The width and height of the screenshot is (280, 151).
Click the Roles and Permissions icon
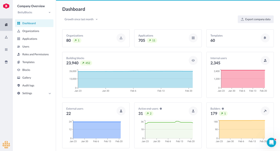18,54
